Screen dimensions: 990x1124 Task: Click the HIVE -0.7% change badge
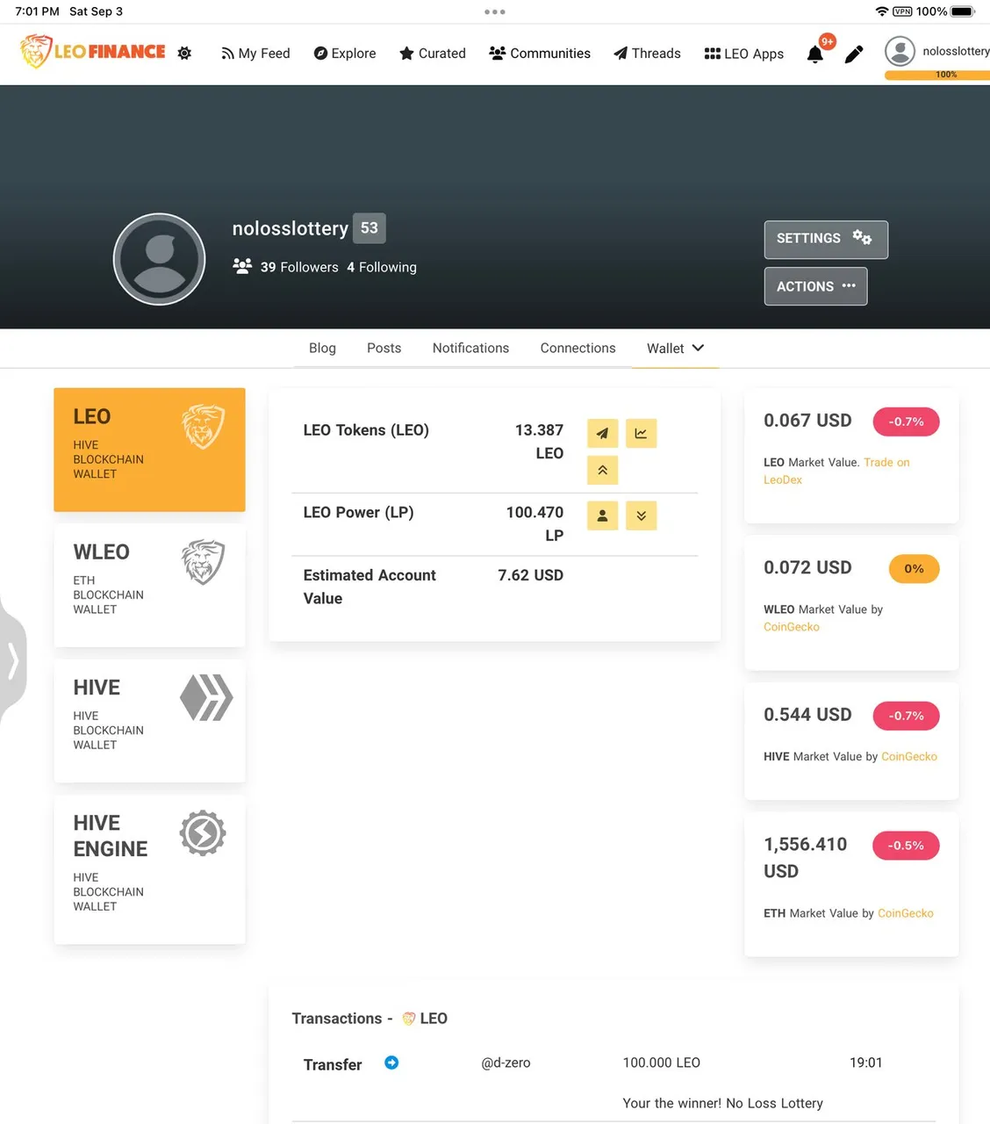pos(906,716)
